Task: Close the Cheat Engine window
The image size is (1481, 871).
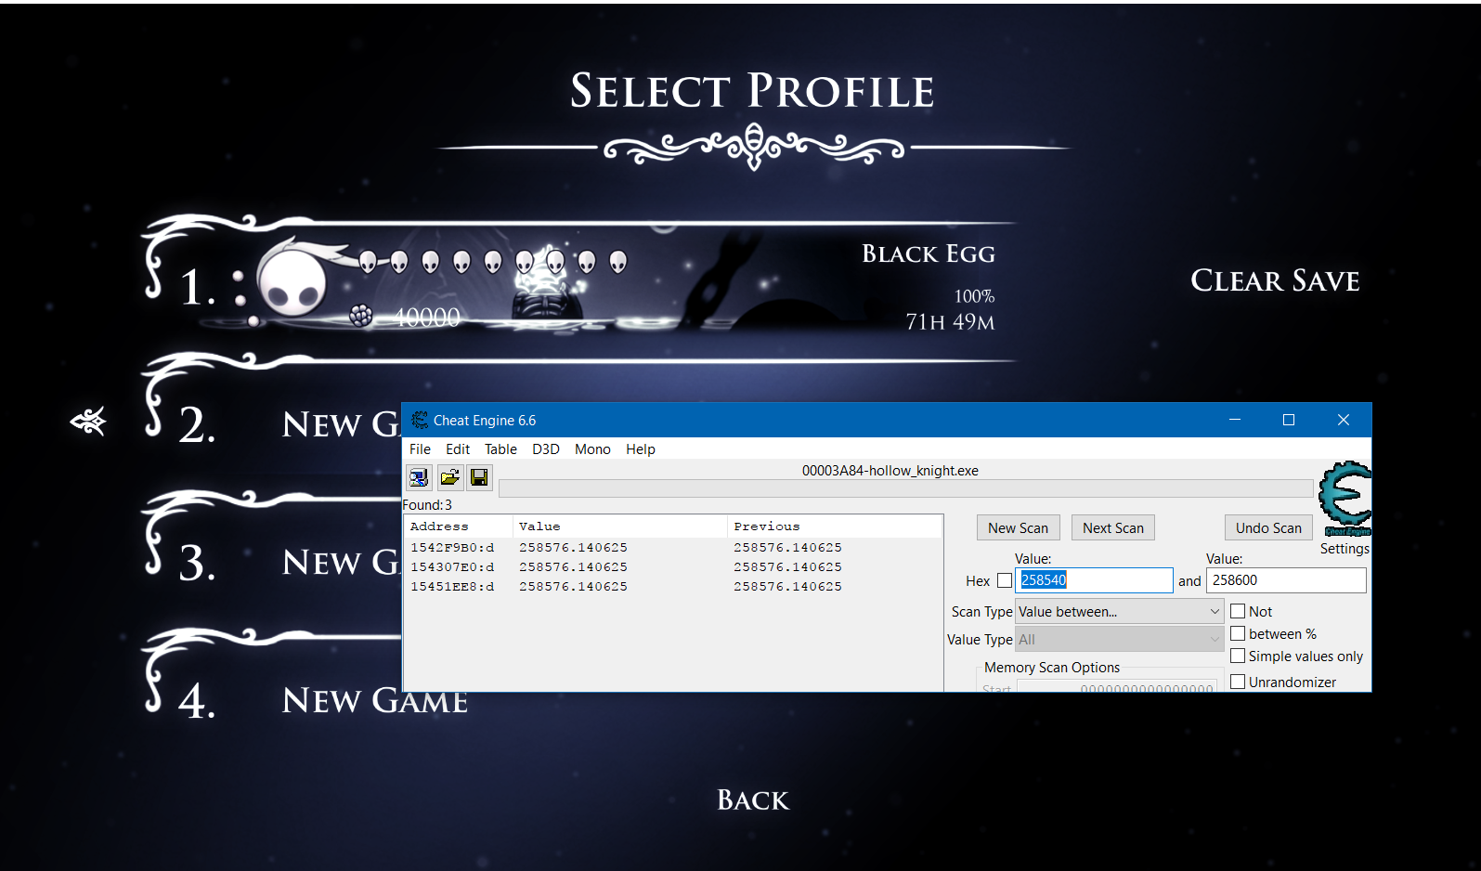Action: 1343,420
